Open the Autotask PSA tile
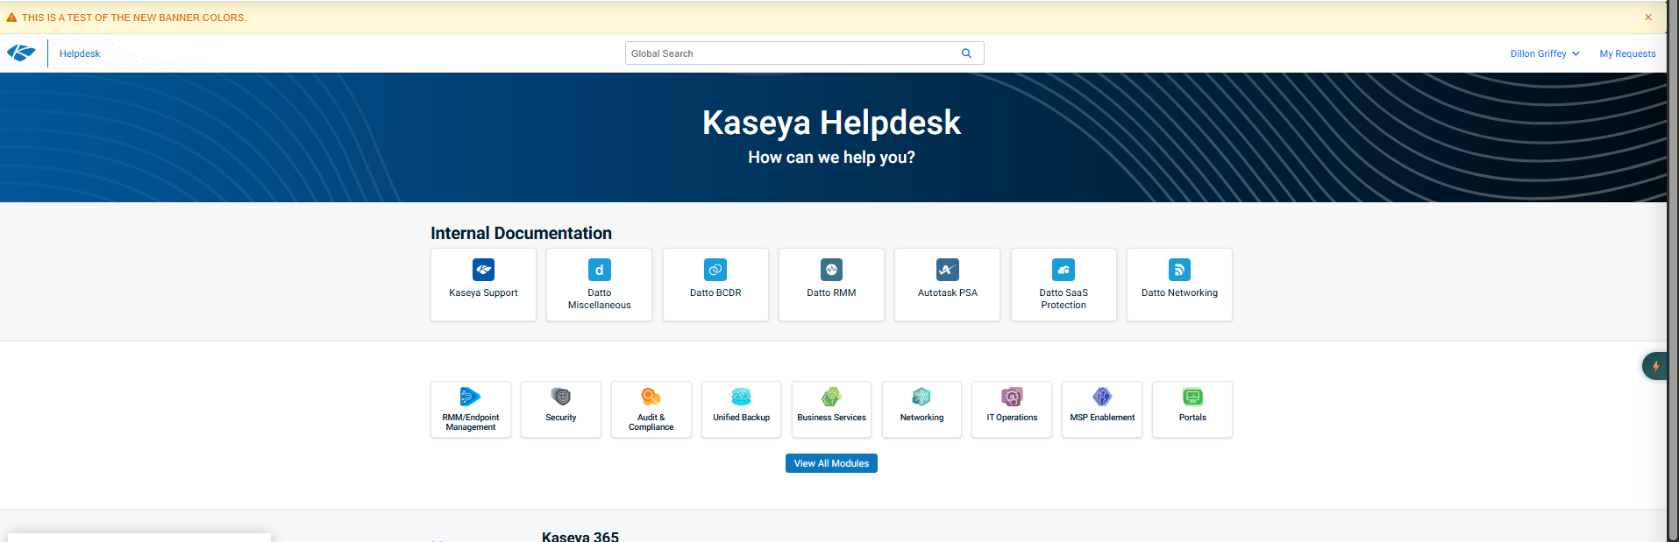 coord(947,285)
